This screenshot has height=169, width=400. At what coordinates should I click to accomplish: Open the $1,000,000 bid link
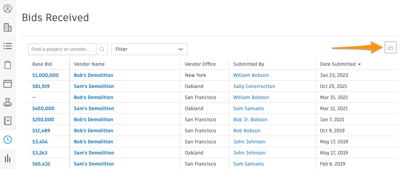[45, 75]
